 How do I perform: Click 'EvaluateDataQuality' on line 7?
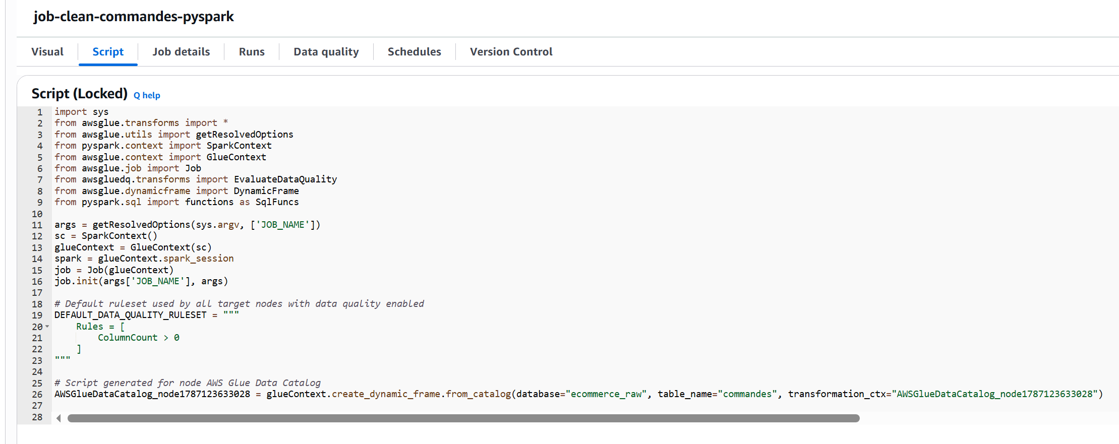coord(285,179)
